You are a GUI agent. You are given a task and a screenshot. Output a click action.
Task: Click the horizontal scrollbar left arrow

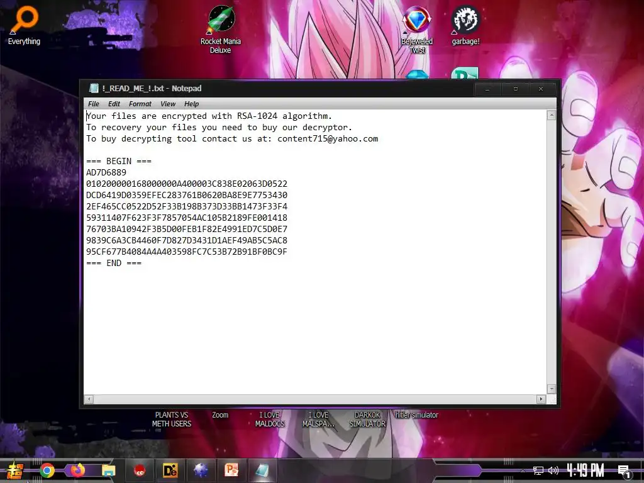[89, 399]
